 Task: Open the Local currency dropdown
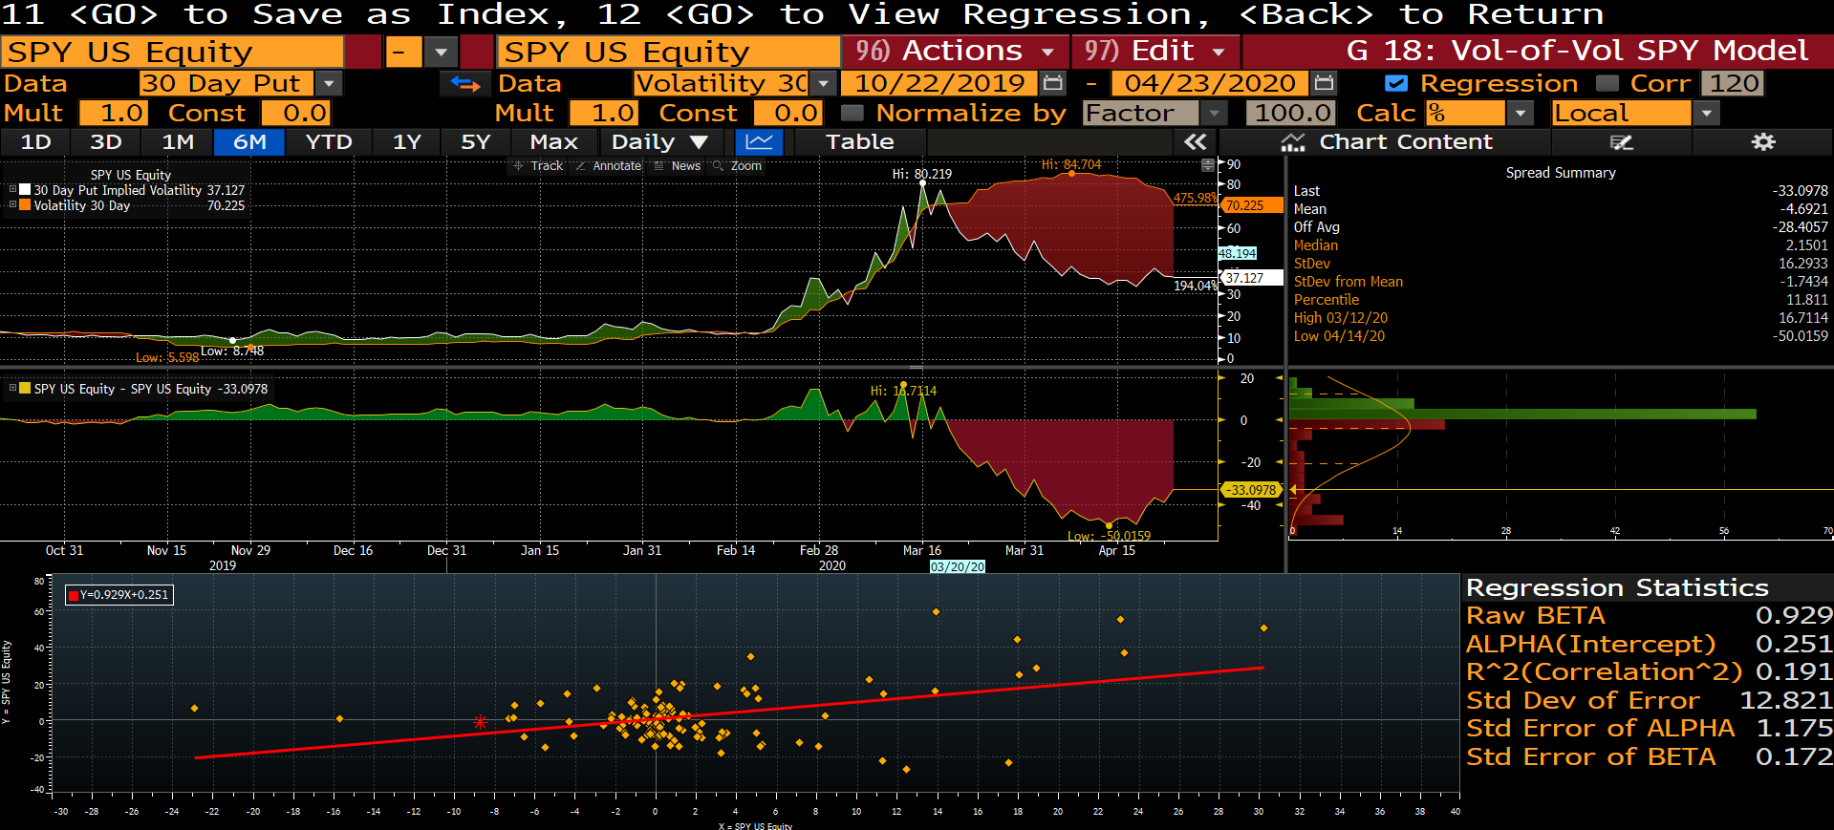click(1706, 114)
